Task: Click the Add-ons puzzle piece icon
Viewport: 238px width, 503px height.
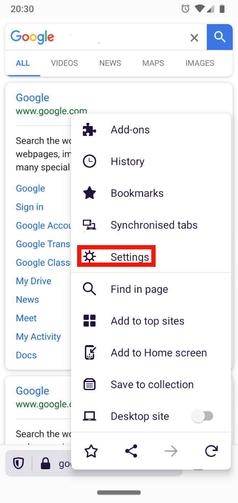Action: coord(90,130)
